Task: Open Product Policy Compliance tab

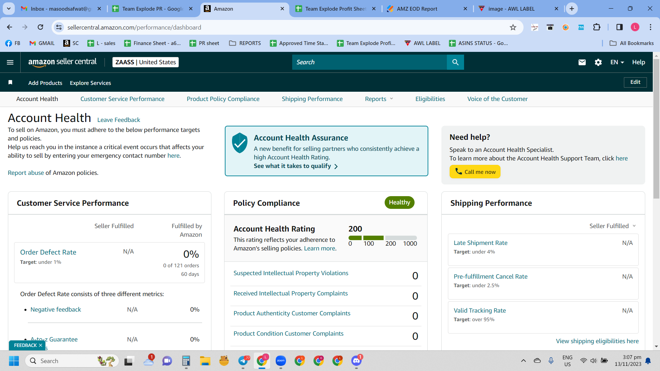Action: click(223, 99)
